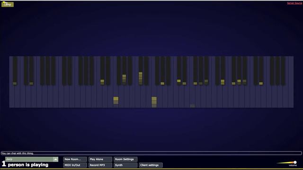The image size is (303, 170).
Task: Click the Lamp user name tag
Action: point(8,4)
